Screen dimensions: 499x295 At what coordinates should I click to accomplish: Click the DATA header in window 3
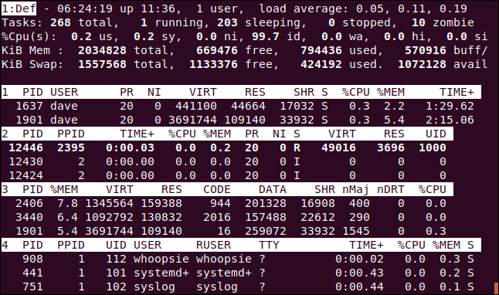tap(273, 189)
